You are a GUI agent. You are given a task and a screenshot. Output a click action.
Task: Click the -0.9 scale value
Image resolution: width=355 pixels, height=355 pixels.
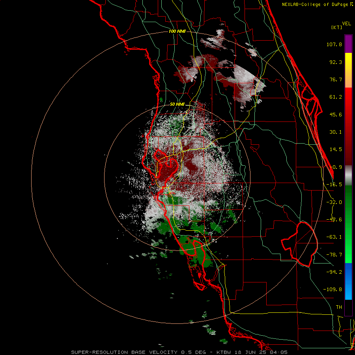[336, 167]
